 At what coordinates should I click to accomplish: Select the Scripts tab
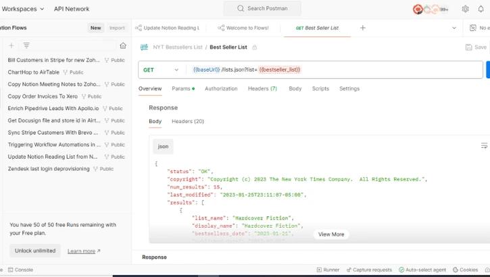320,89
